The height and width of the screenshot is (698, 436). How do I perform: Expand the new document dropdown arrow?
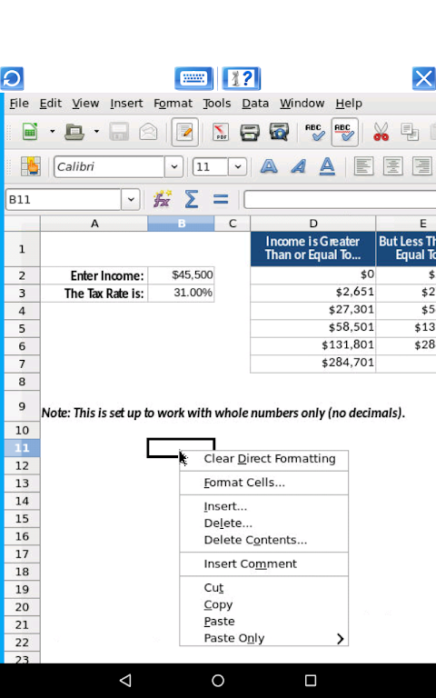pos(52,131)
